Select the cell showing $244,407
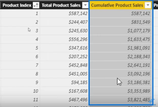This screenshot has width=158, height=107. point(64,22)
